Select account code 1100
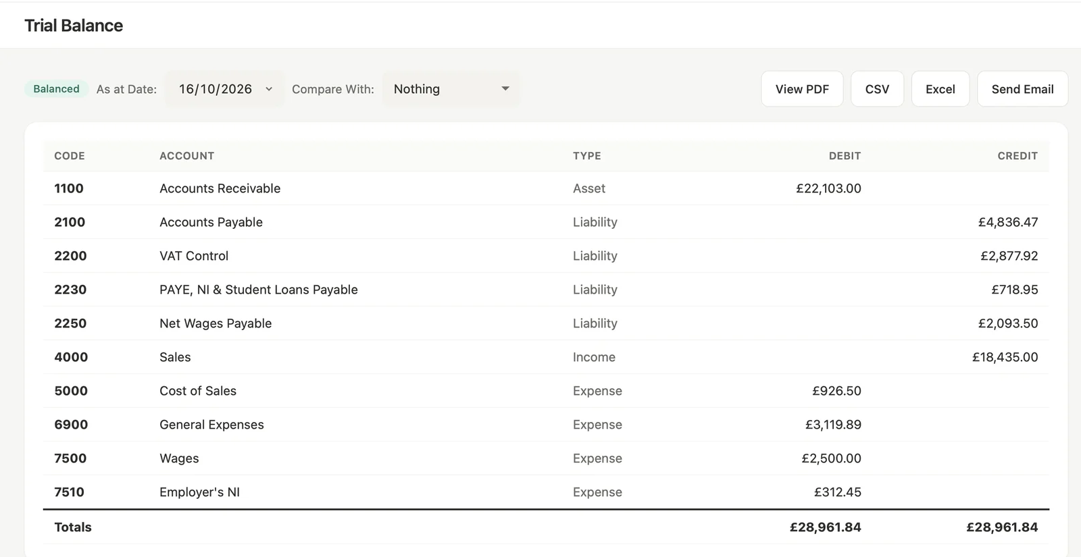1081x557 pixels. point(69,188)
